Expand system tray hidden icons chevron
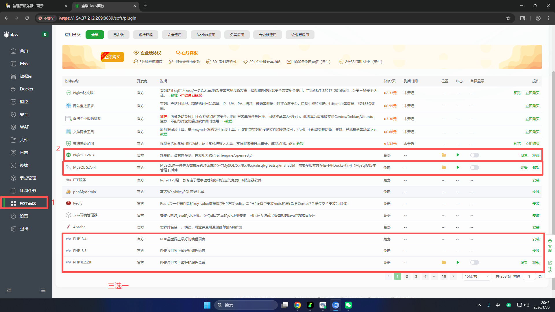The height and width of the screenshot is (312, 555). coord(479,305)
